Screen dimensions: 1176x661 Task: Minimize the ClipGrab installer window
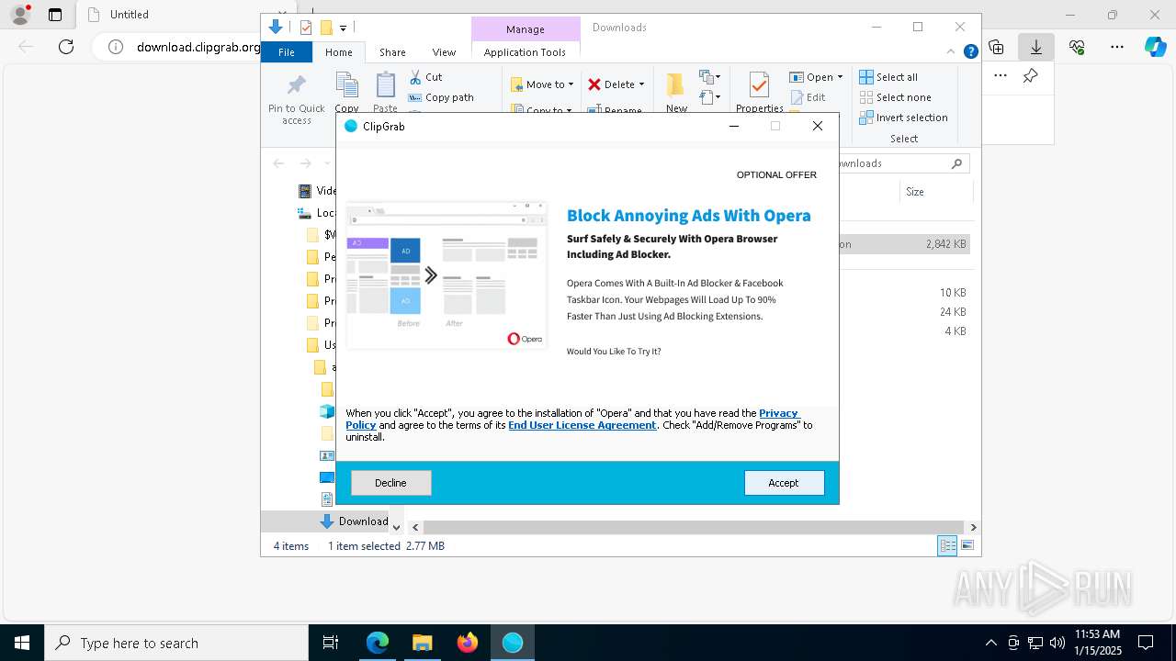coord(734,126)
